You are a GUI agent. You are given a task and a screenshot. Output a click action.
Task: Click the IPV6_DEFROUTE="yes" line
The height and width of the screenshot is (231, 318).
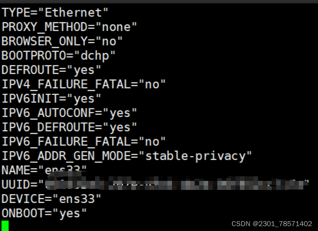[69, 127]
